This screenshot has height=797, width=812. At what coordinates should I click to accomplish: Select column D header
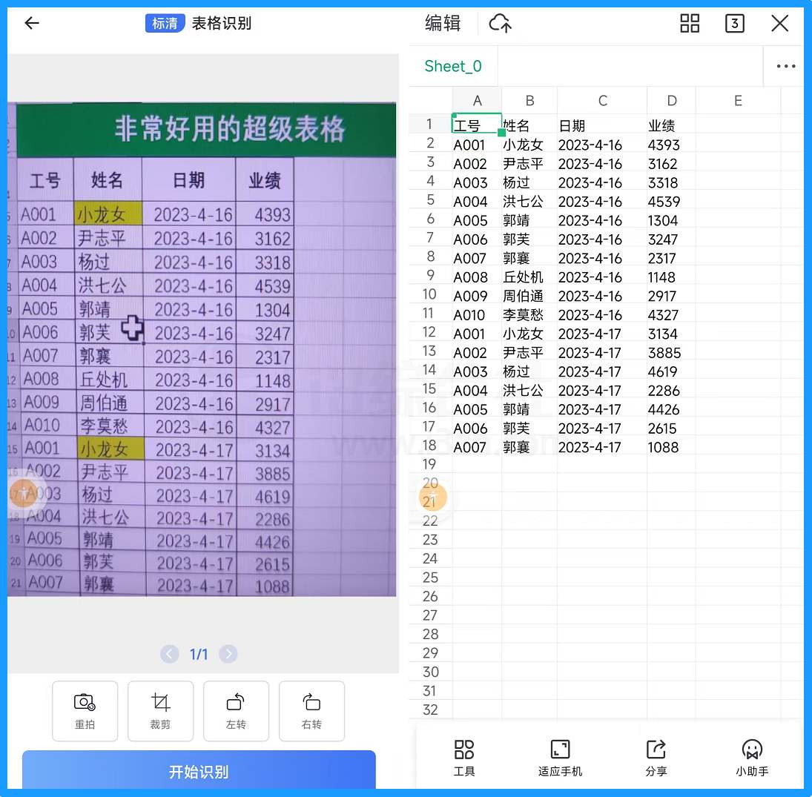tap(671, 101)
